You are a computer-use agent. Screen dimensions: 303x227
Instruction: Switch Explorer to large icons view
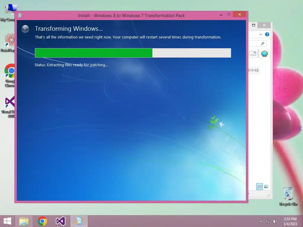[266, 187]
